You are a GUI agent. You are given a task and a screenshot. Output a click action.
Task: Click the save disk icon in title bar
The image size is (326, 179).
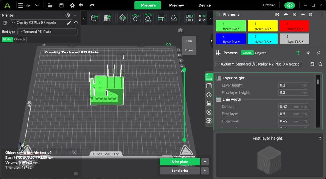point(61,5)
